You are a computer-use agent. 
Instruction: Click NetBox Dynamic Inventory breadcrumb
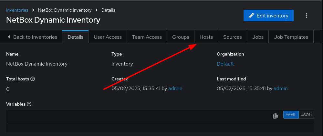point(65,10)
